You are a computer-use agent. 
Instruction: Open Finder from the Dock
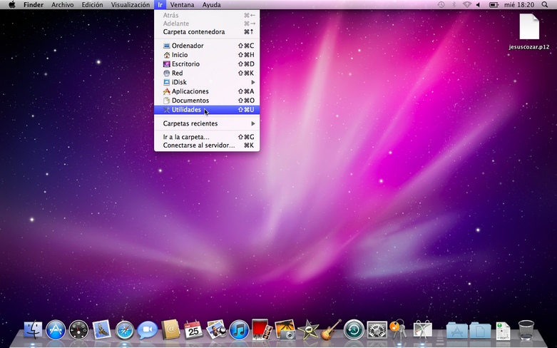[33, 330]
